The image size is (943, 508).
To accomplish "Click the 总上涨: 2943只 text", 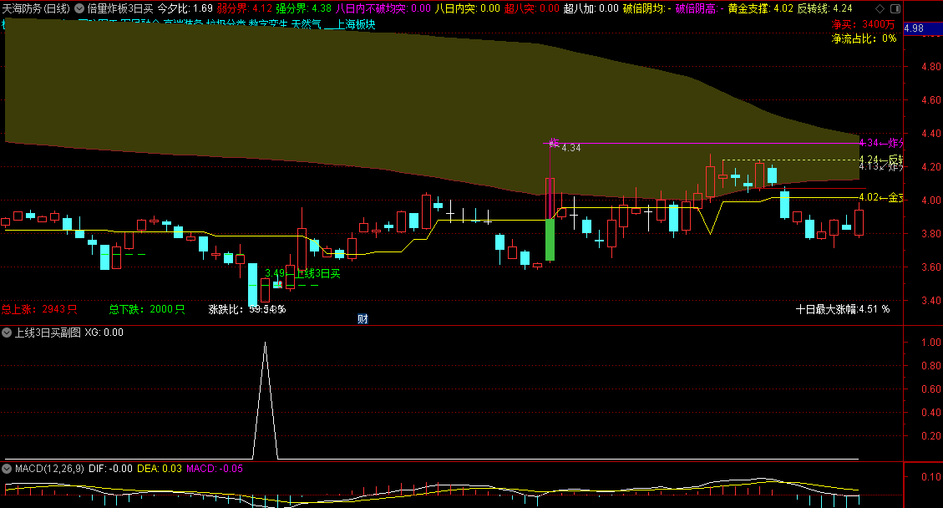I will (39, 309).
